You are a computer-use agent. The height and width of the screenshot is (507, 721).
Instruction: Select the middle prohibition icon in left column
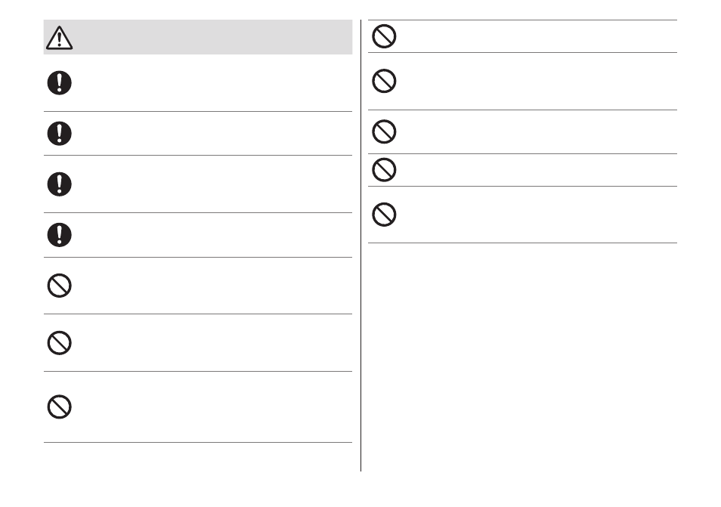point(59,342)
